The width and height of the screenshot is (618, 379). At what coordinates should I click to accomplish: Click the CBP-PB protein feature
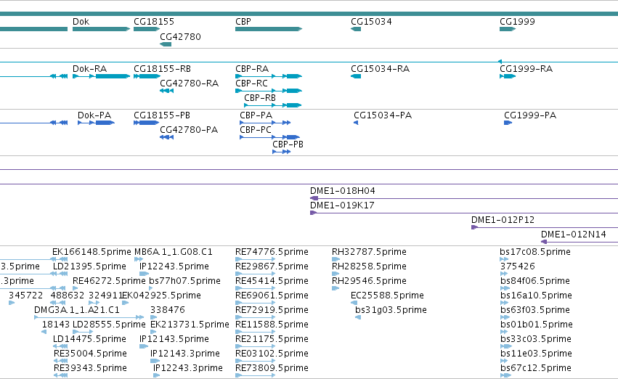click(282, 152)
